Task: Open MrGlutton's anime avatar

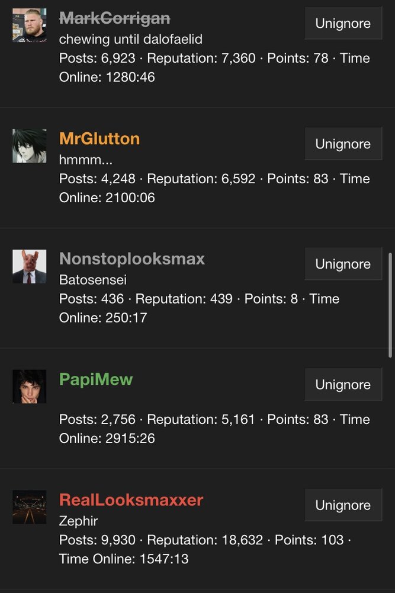Action: [x=30, y=146]
